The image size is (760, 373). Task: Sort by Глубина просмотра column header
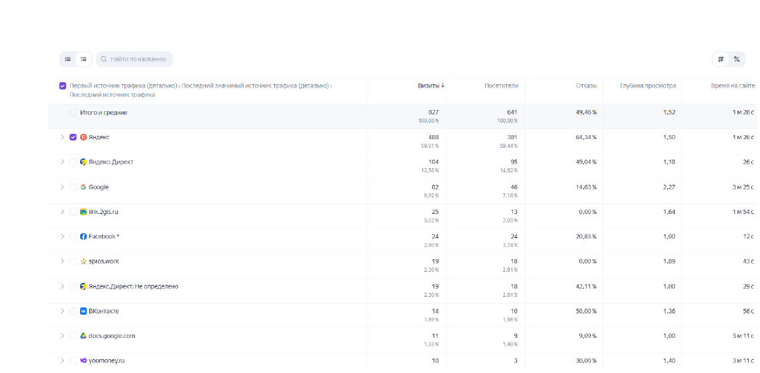tap(648, 86)
